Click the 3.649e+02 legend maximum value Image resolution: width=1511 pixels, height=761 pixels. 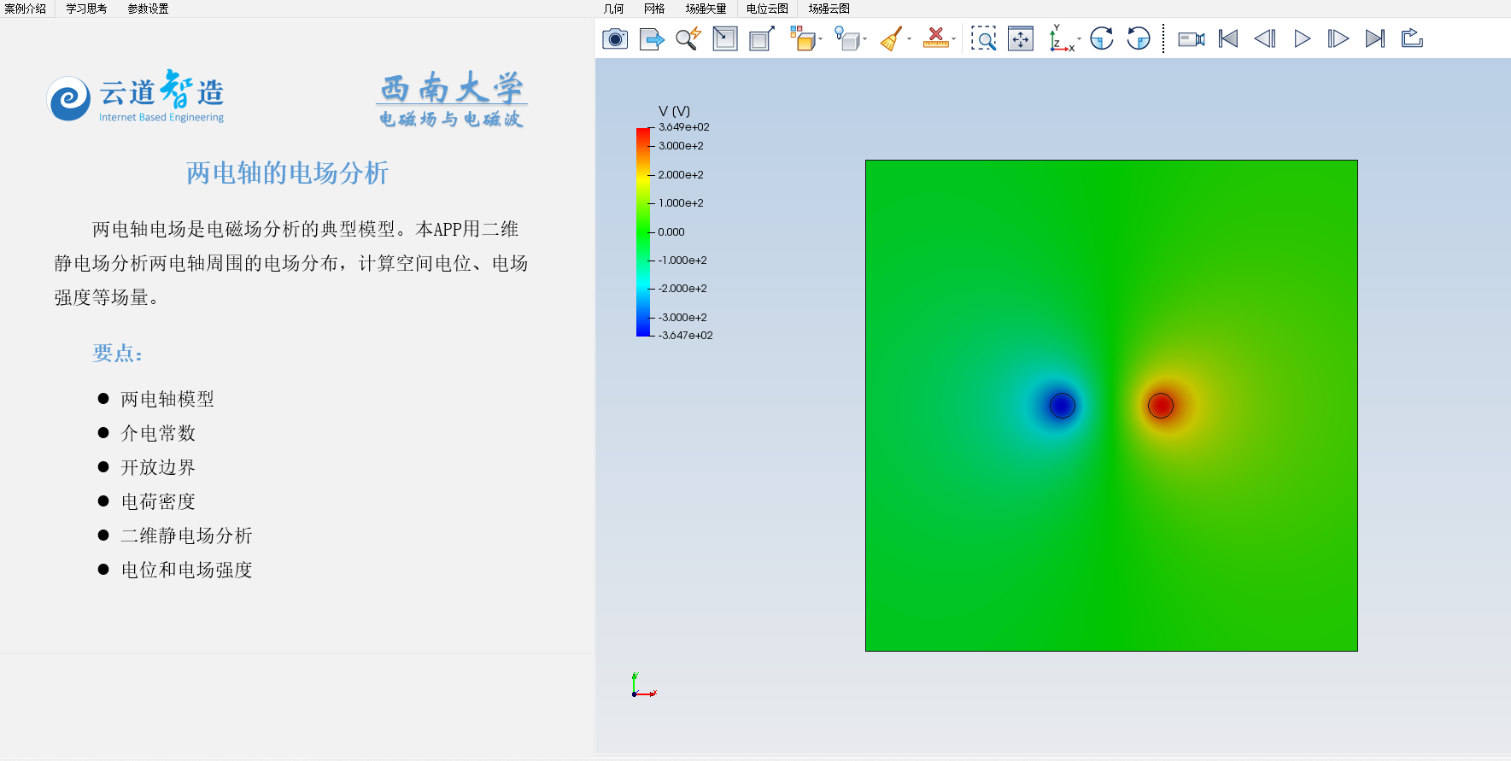click(x=684, y=127)
